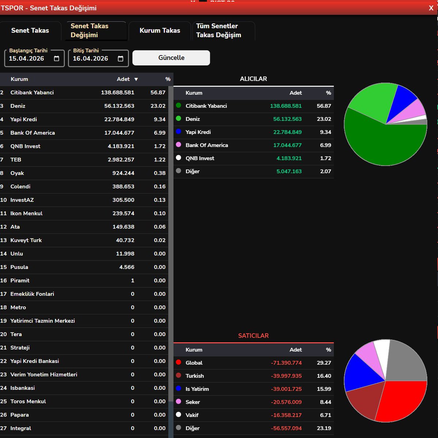Select the Pusula row
The width and height of the screenshot is (438, 438).
(84, 267)
